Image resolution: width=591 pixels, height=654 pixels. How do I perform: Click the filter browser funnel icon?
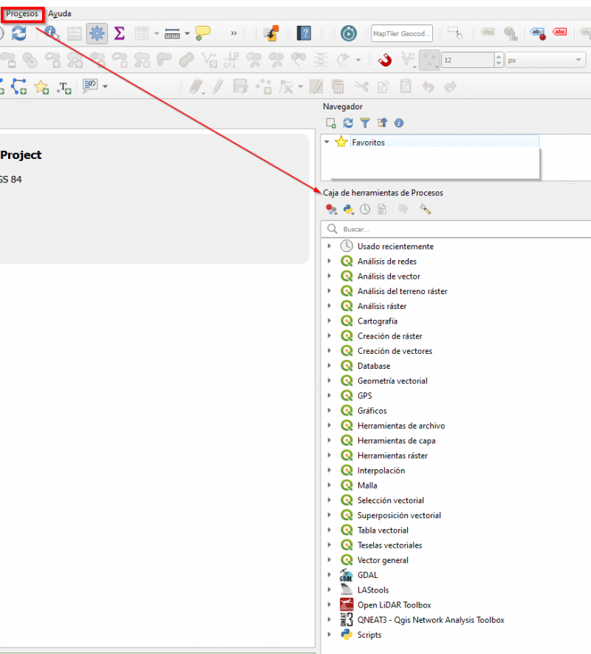(364, 123)
